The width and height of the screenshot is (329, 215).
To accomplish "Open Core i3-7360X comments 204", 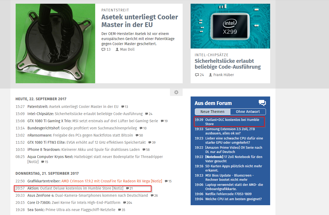I will pos(128,203).
